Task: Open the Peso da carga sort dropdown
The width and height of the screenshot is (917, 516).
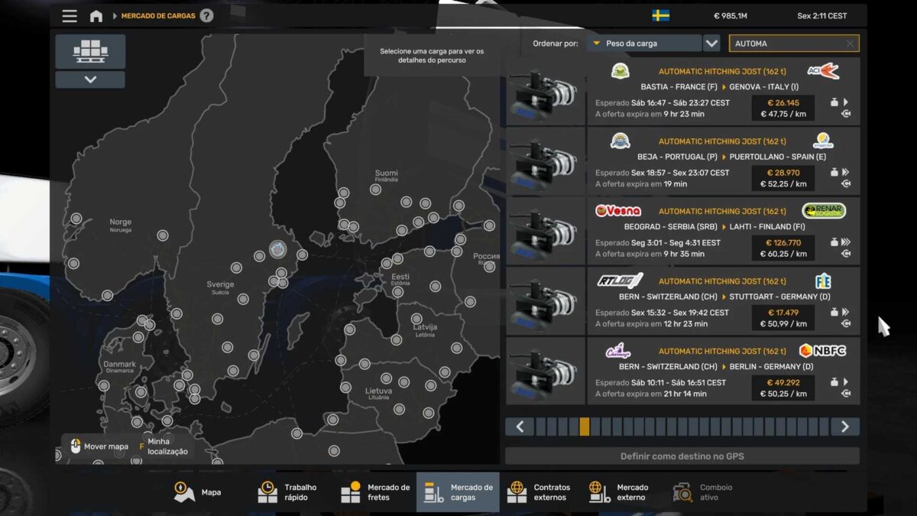Action: point(644,44)
